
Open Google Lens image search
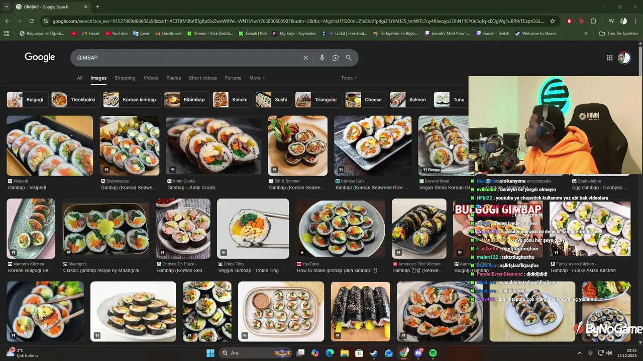point(336,58)
